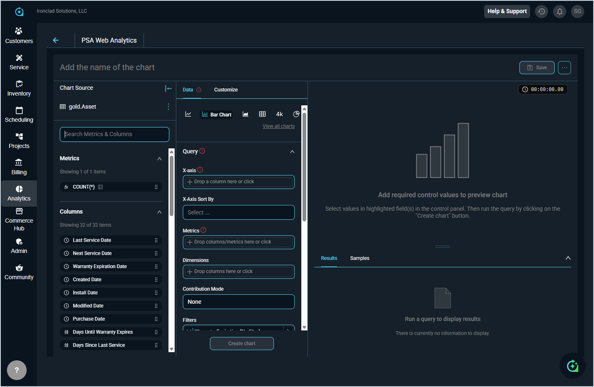Click the Help & Support button
Image resolution: width=594 pixels, height=387 pixels.
coord(507,11)
